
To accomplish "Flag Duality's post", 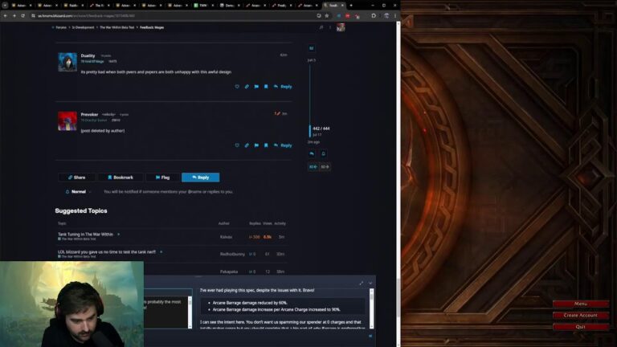I will tap(256, 87).
